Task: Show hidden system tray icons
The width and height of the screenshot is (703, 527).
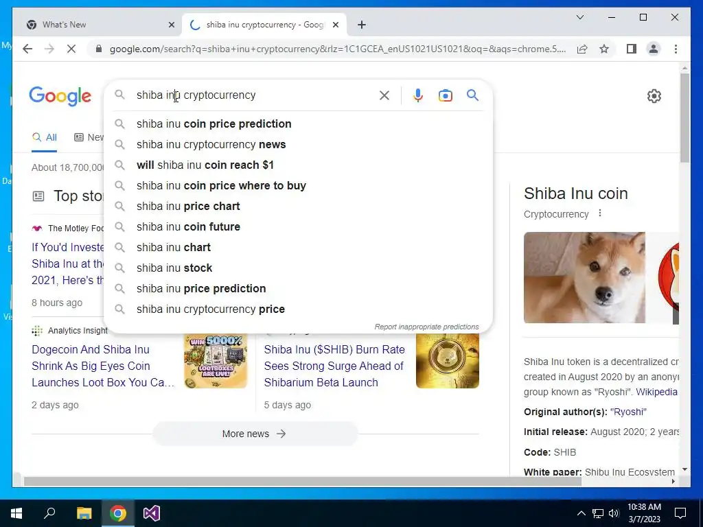Action: (x=581, y=513)
